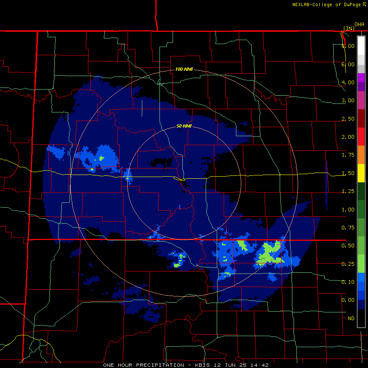Pick the white swatch in the color scale

point(361,45)
